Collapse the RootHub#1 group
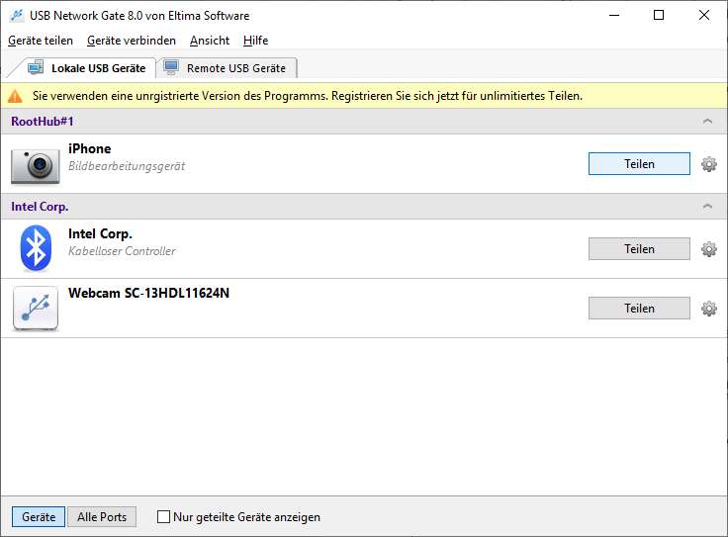 click(707, 122)
